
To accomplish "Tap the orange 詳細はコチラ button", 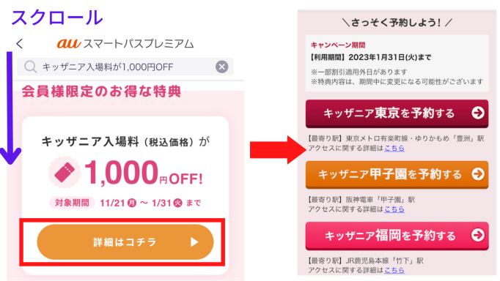I will coord(125,242).
